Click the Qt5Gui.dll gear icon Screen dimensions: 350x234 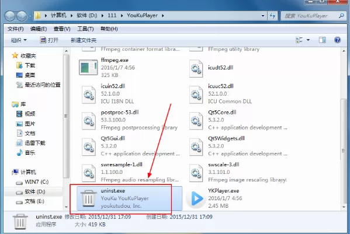89,146
